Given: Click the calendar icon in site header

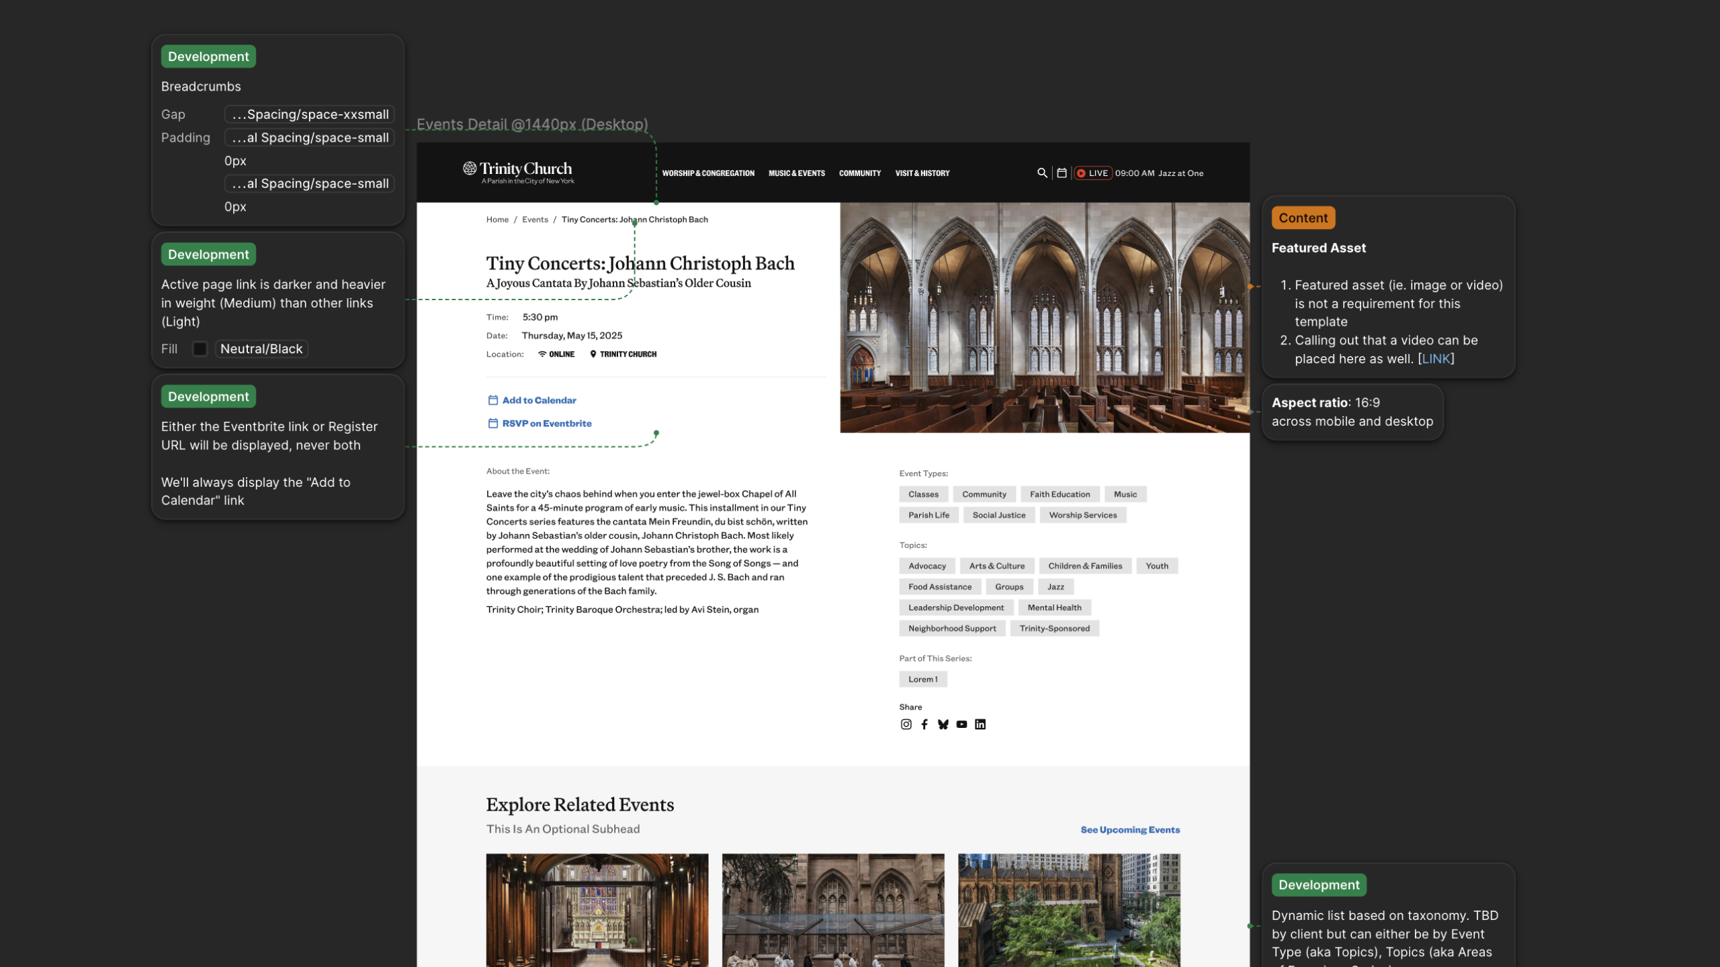Looking at the screenshot, I should click(x=1062, y=173).
